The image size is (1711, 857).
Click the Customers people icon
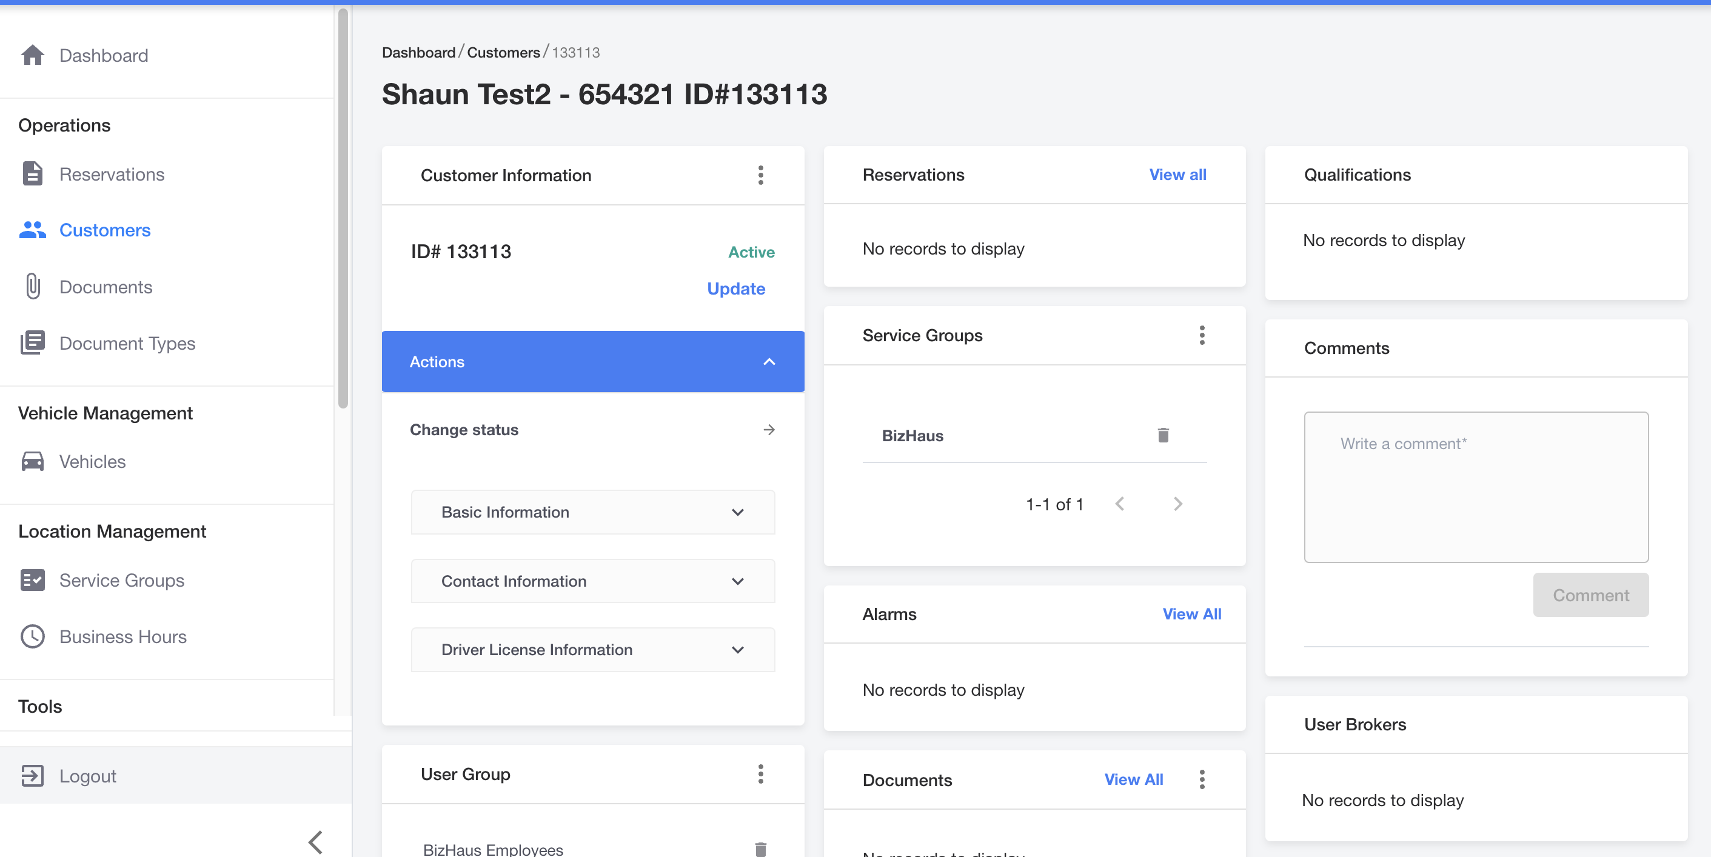coord(33,230)
